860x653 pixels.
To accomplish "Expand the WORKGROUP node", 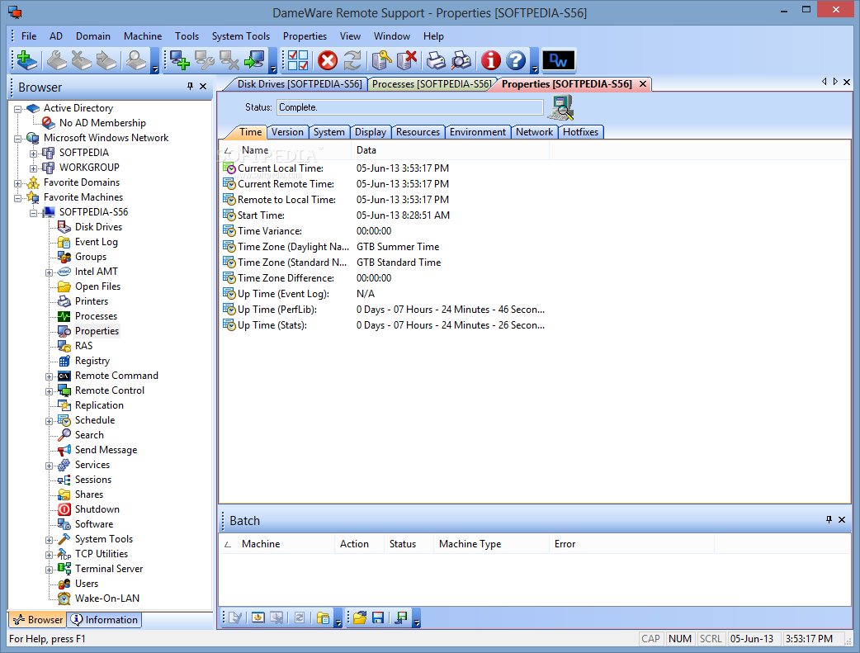I will [x=34, y=168].
